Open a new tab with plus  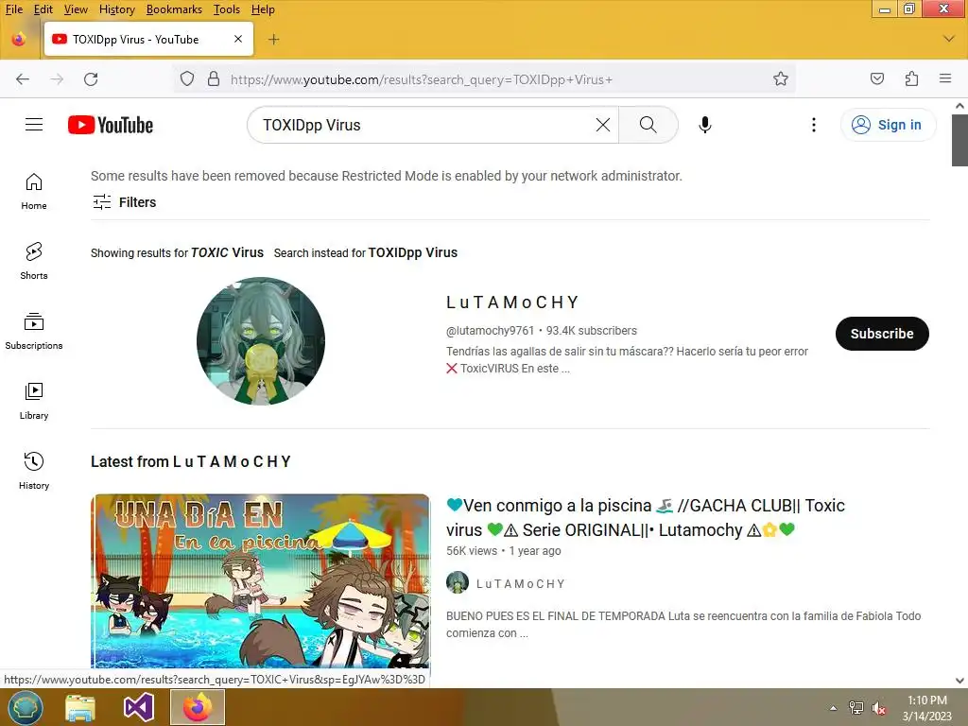click(273, 40)
